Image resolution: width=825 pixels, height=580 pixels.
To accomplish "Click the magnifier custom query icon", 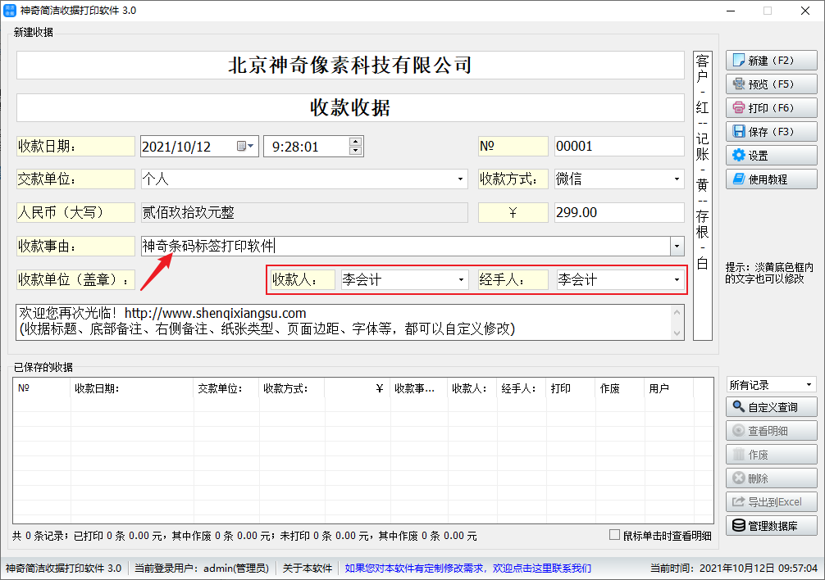I will click(x=739, y=406).
